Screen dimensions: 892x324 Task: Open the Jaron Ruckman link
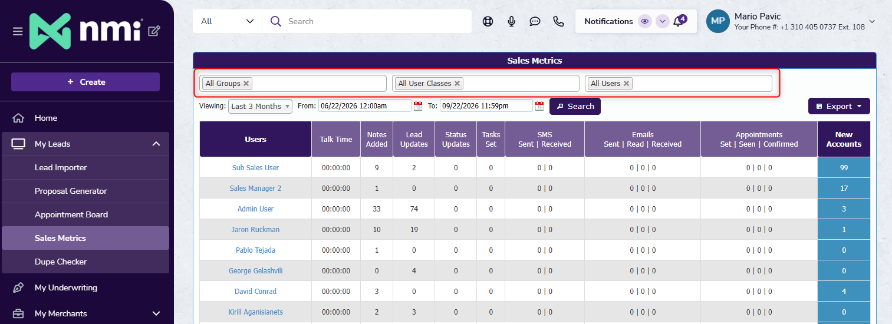pyautogui.click(x=255, y=230)
